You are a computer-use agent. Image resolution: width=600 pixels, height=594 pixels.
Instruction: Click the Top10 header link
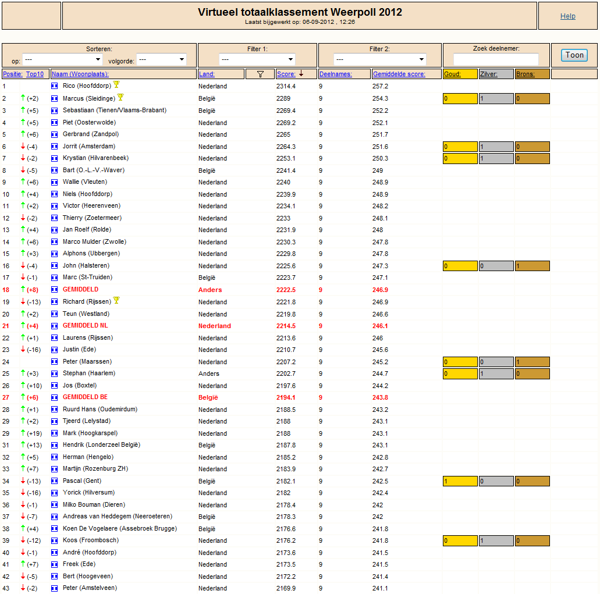[x=35, y=74]
